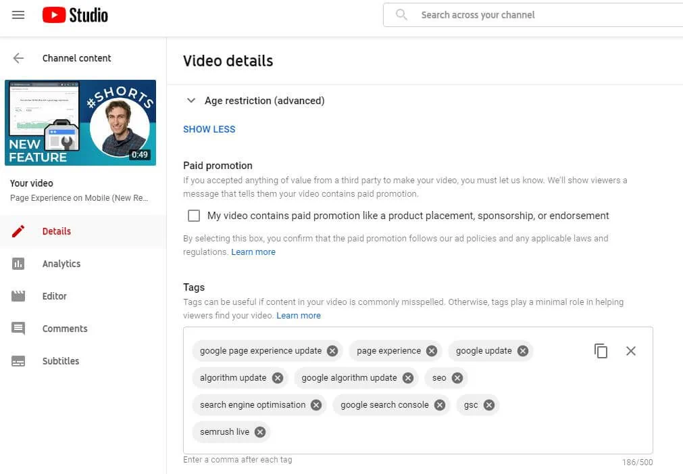Remove the 'google search console' tag

pos(440,405)
